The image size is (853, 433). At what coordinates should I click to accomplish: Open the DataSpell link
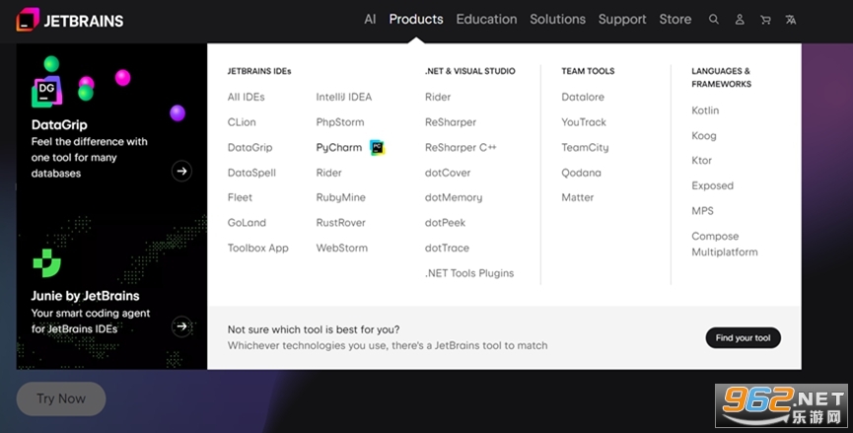tap(251, 173)
